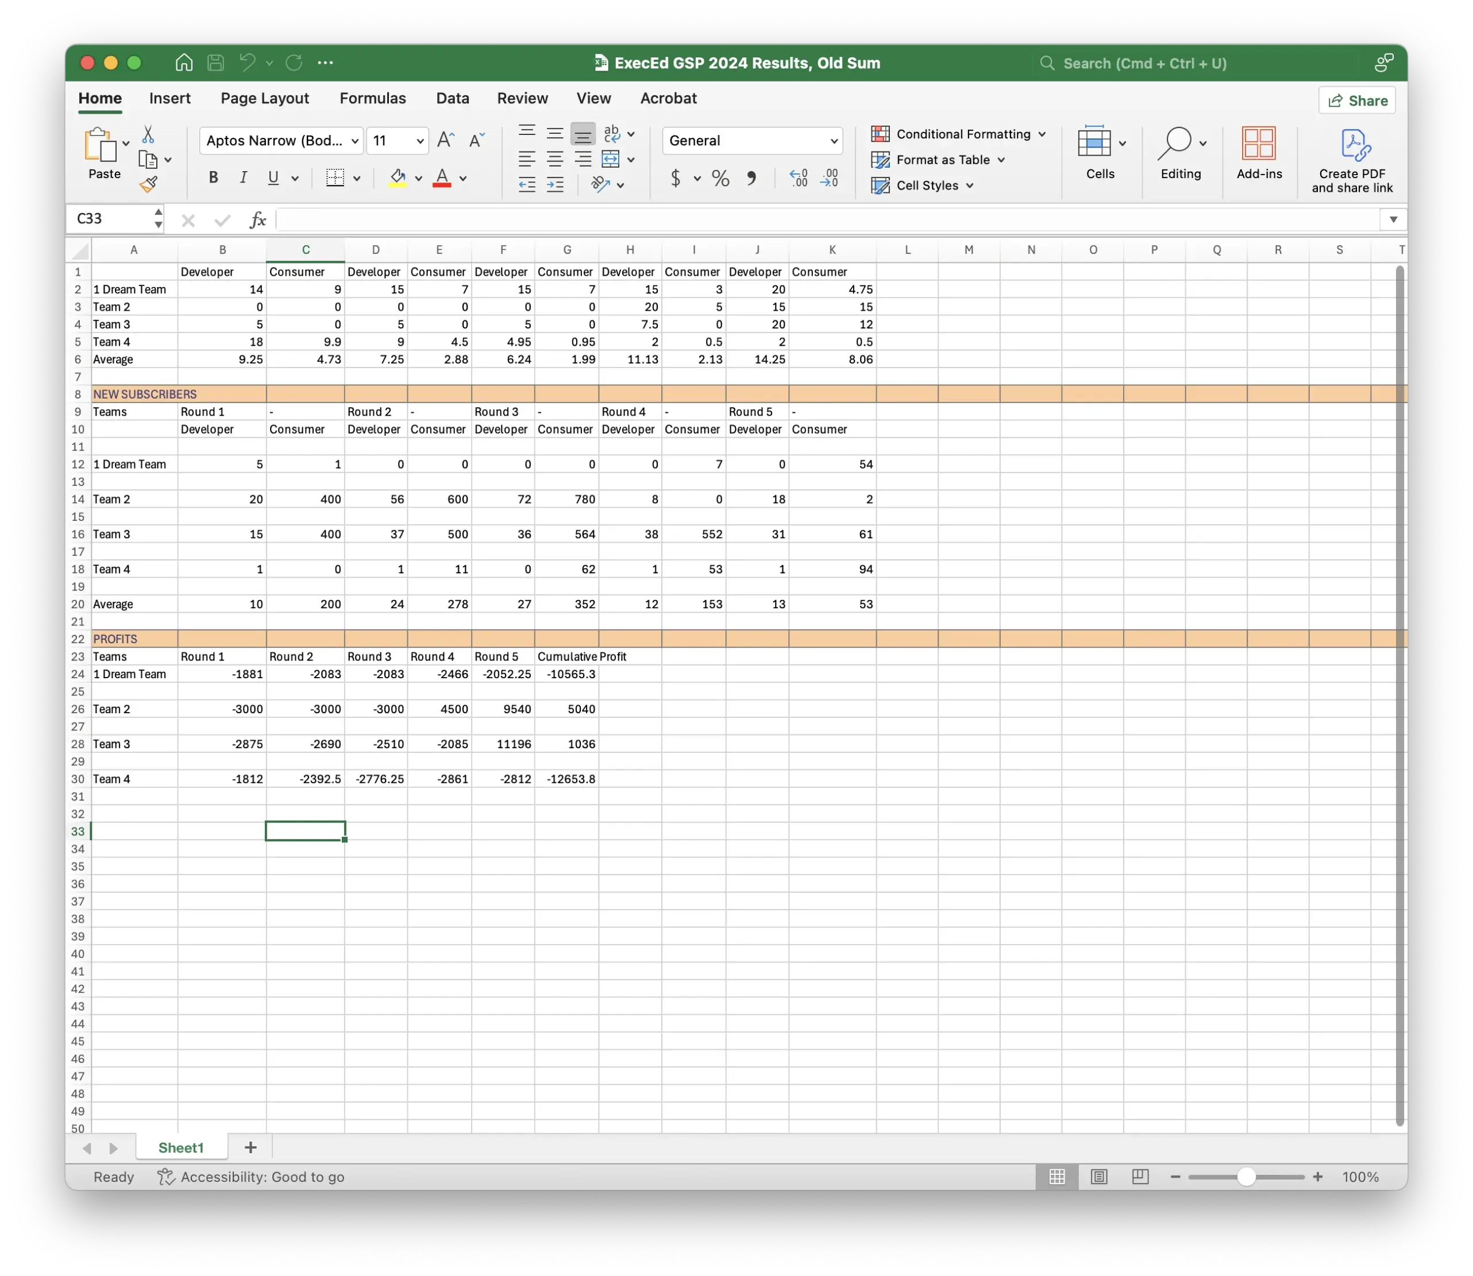Image resolution: width=1473 pixels, height=1276 pixels.
Task: Open Conditional Formatting options
Action: click(958, 134)
